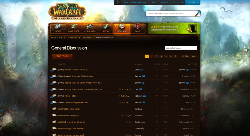Open Trinket Hotfixes topic
The height and width of the screenshot is (136, 250).
(71, 96)
